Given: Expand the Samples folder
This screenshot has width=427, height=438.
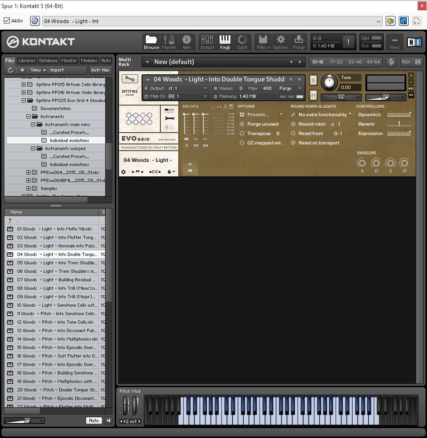Looking at the screenshot, I should [29, 189].
